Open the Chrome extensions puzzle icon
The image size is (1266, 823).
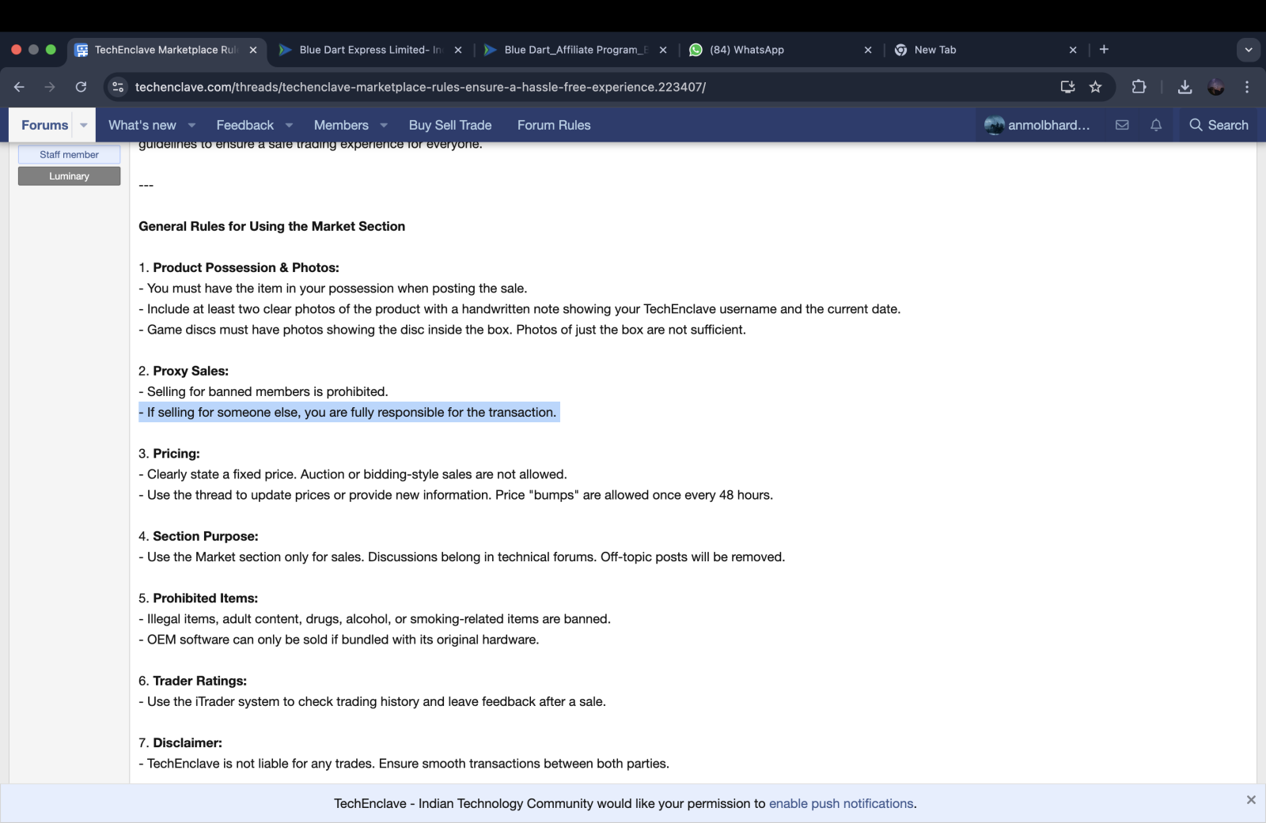[x=1139, y=87]
